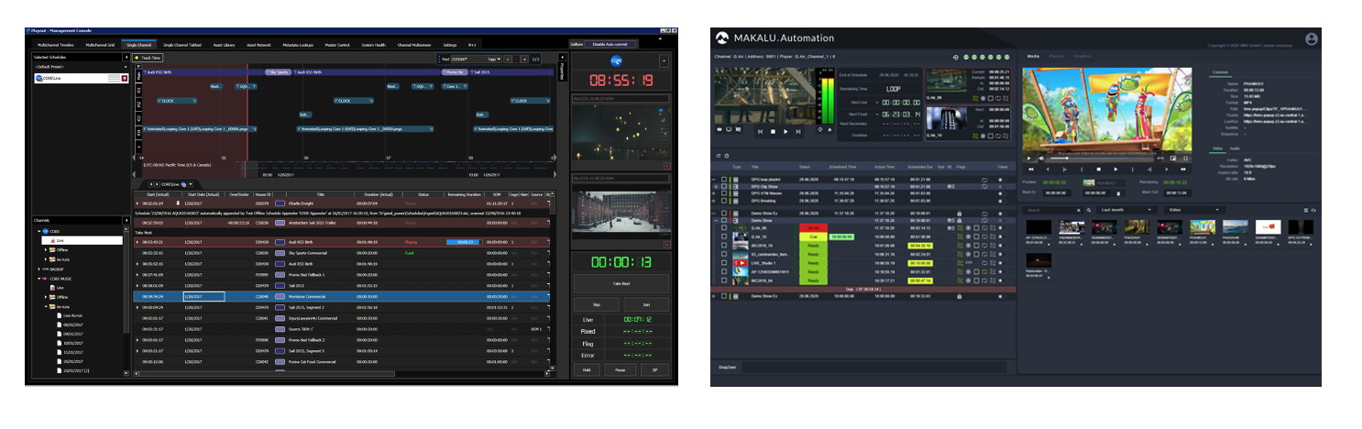Open the Graphics tab in MAKALU
Image resolution: width=1362 pixels, height=429 pixels.
[x=1082, y=57]
